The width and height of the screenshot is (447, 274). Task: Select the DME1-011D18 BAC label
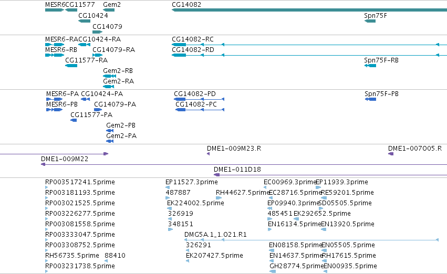[x=237, y=170]
